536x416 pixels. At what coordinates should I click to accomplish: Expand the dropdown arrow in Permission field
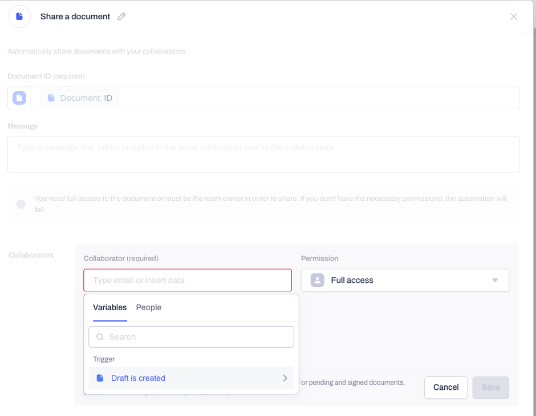(x=494, y=280)
